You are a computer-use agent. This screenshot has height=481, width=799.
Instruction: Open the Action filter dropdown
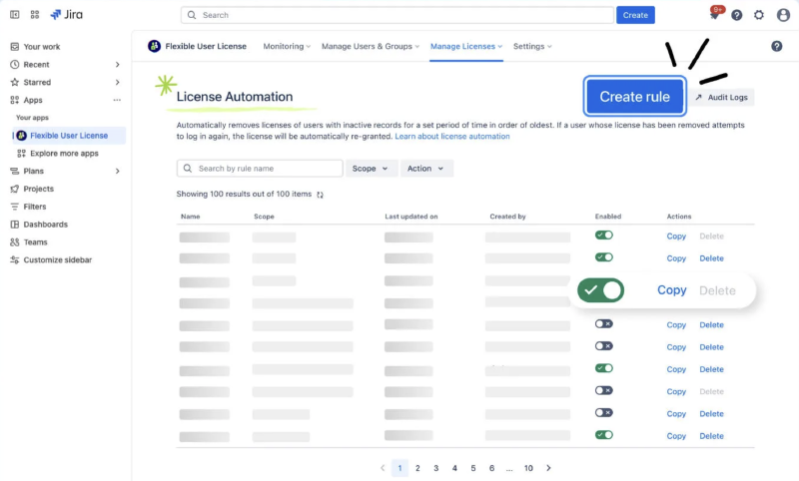click(x=426, y=169)
